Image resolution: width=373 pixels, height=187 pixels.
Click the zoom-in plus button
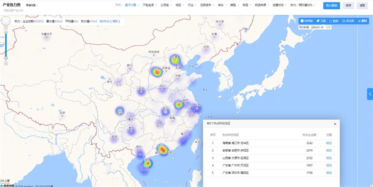(6, 32)
